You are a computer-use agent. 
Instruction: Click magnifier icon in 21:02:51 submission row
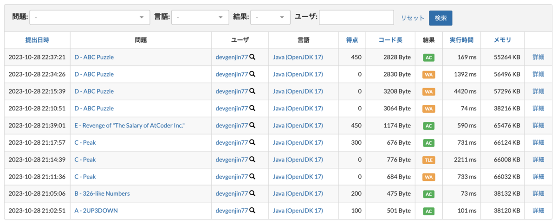tap(253, 211)
